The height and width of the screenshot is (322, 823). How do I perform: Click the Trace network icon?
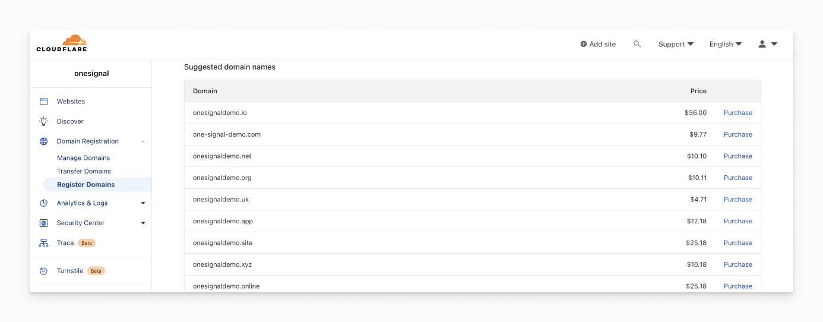click(43, 243)
